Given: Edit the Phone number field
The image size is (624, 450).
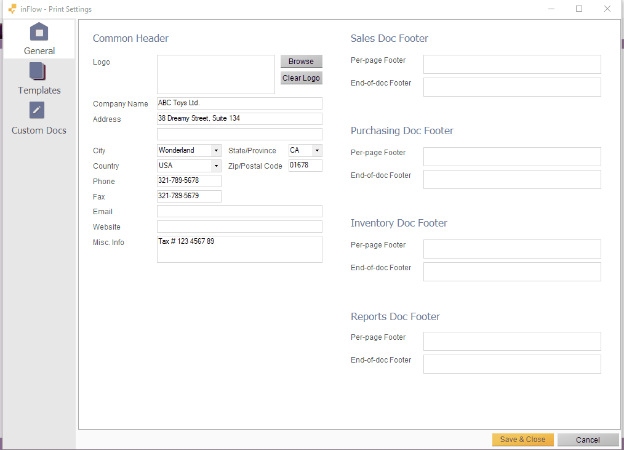Looking at the screenshot, I should point(189,181).
